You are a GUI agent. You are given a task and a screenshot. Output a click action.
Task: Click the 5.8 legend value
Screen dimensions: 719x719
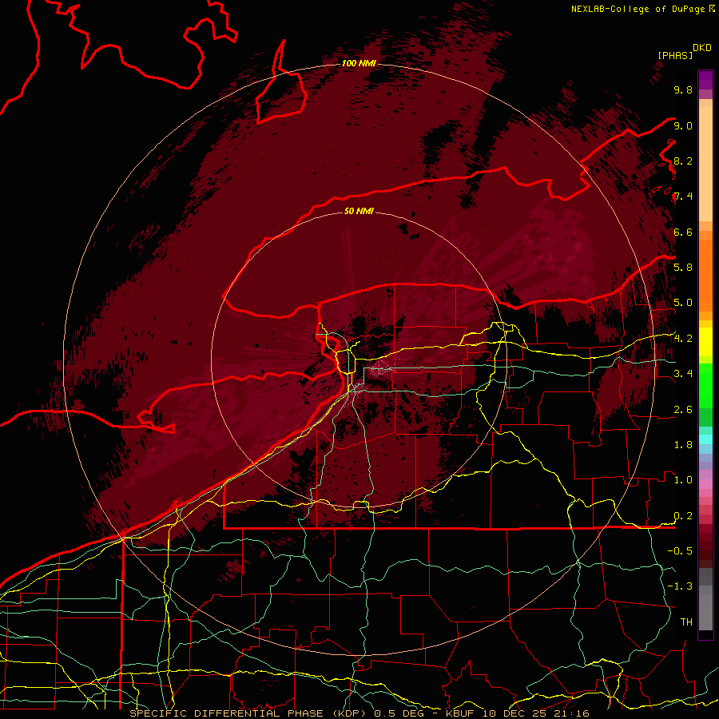pos(683,267)
